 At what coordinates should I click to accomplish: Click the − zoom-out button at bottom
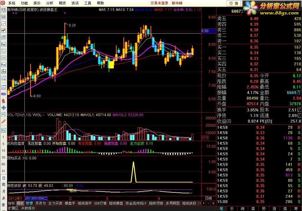(209, 203)
